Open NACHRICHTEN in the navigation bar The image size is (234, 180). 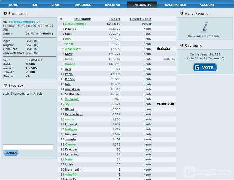(x=175, y=5)
